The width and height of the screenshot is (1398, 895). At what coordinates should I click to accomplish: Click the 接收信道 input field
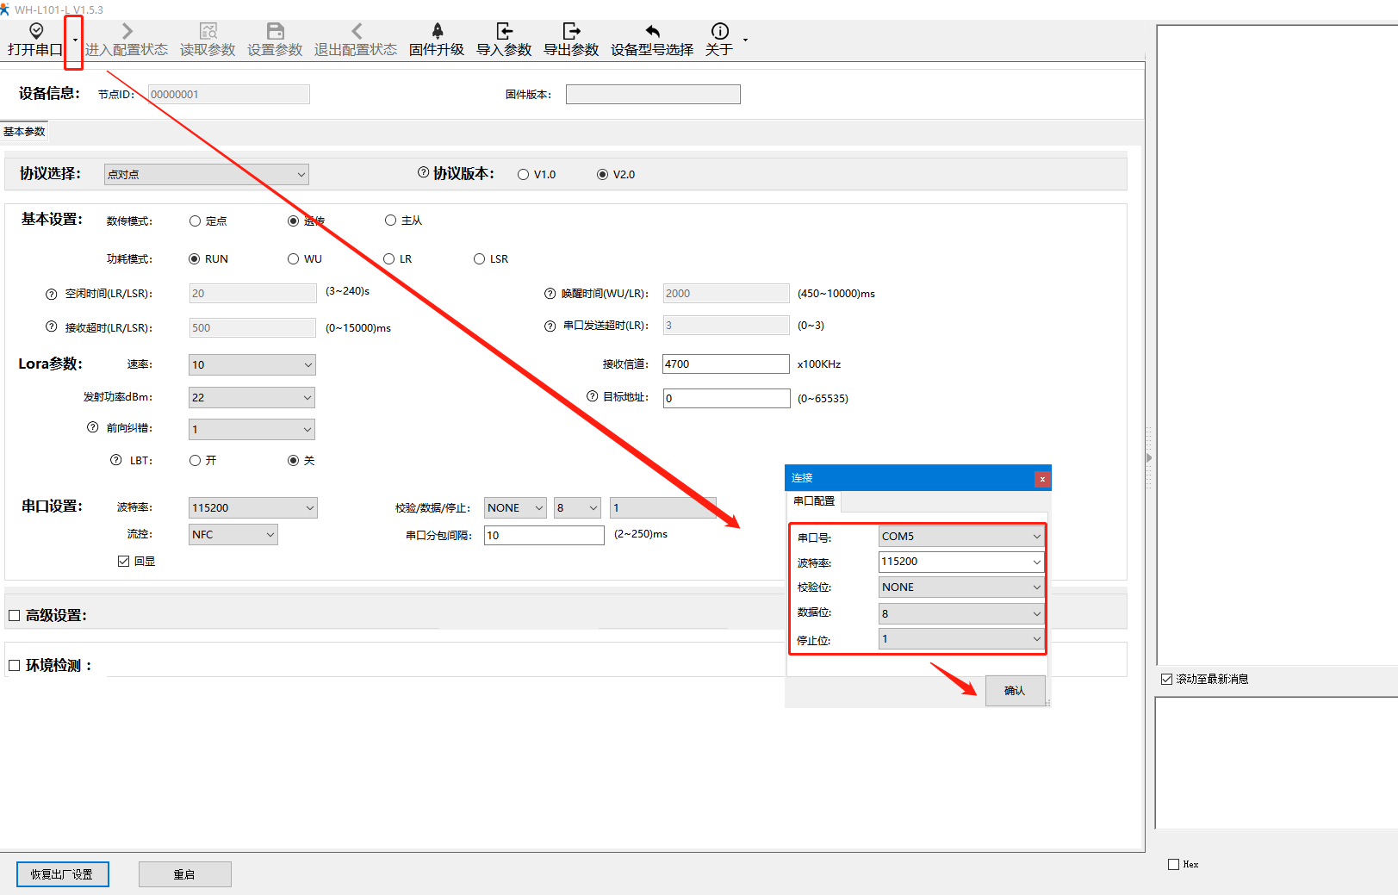tap(724, 364)
